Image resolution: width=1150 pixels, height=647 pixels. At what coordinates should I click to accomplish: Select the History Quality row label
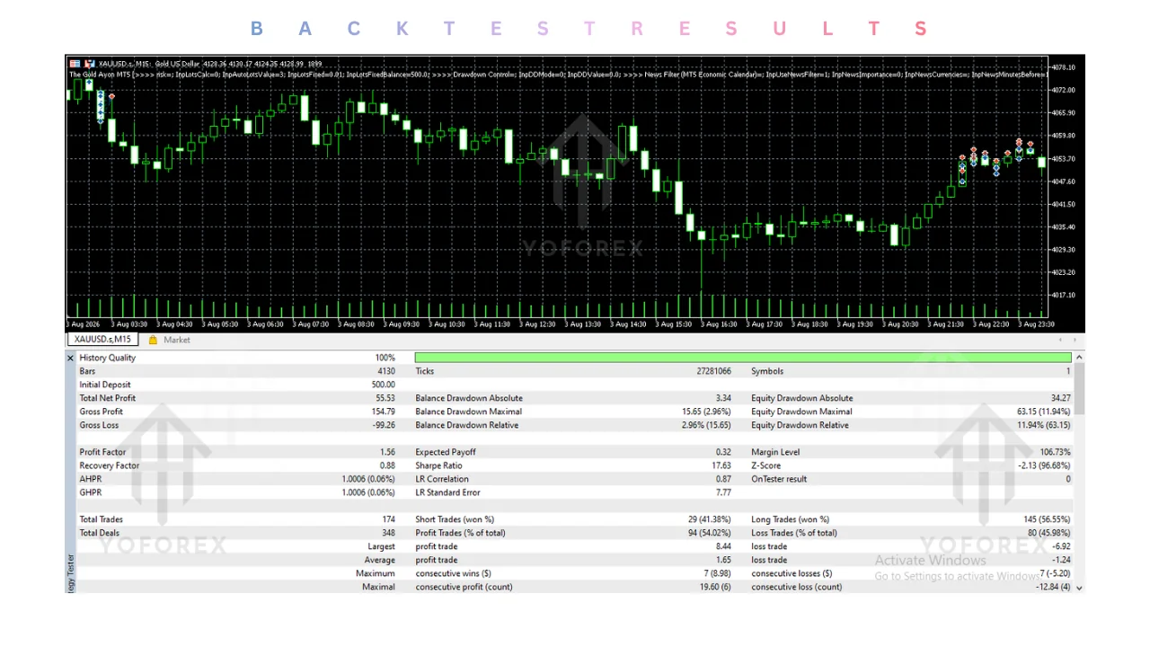click(x=107, y=358)
